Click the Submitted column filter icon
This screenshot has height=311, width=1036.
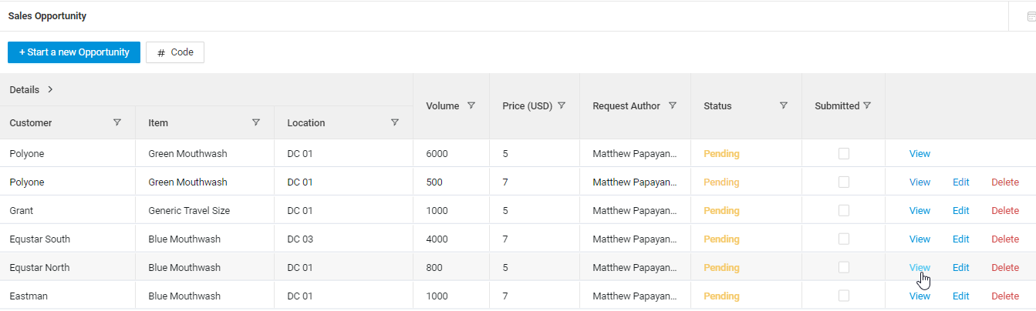tap(867, 105)
